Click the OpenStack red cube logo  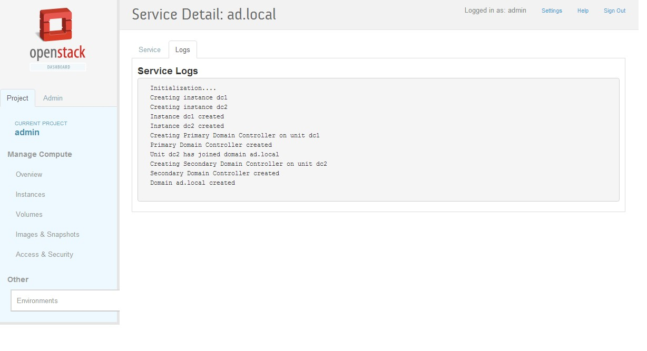click(56, 26)
